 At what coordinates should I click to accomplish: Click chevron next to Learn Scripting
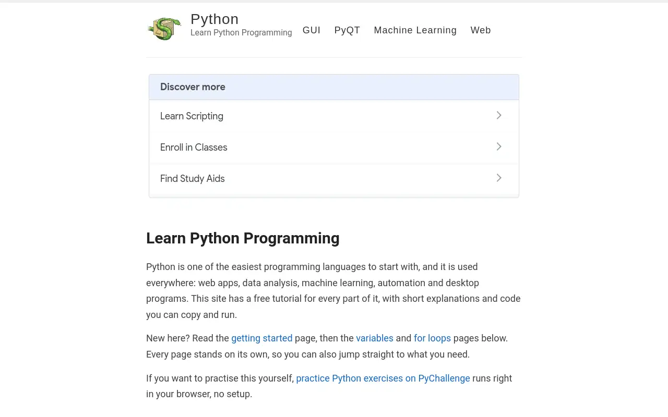click(499, 115)
